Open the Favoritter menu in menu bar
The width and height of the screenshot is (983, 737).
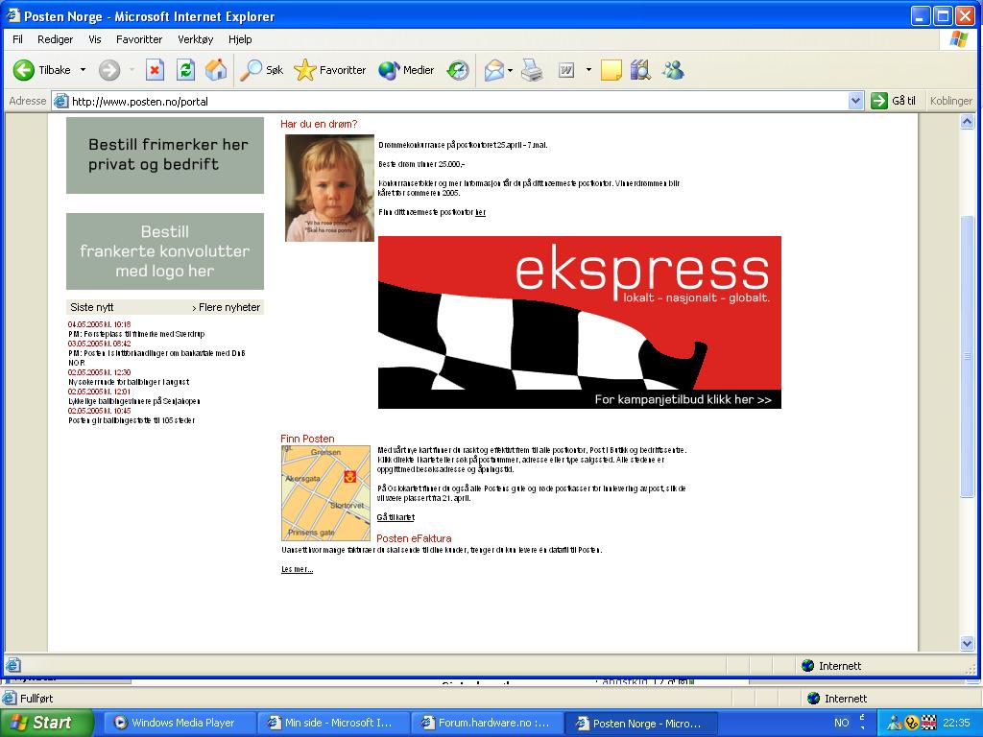(x=139, y=38)
